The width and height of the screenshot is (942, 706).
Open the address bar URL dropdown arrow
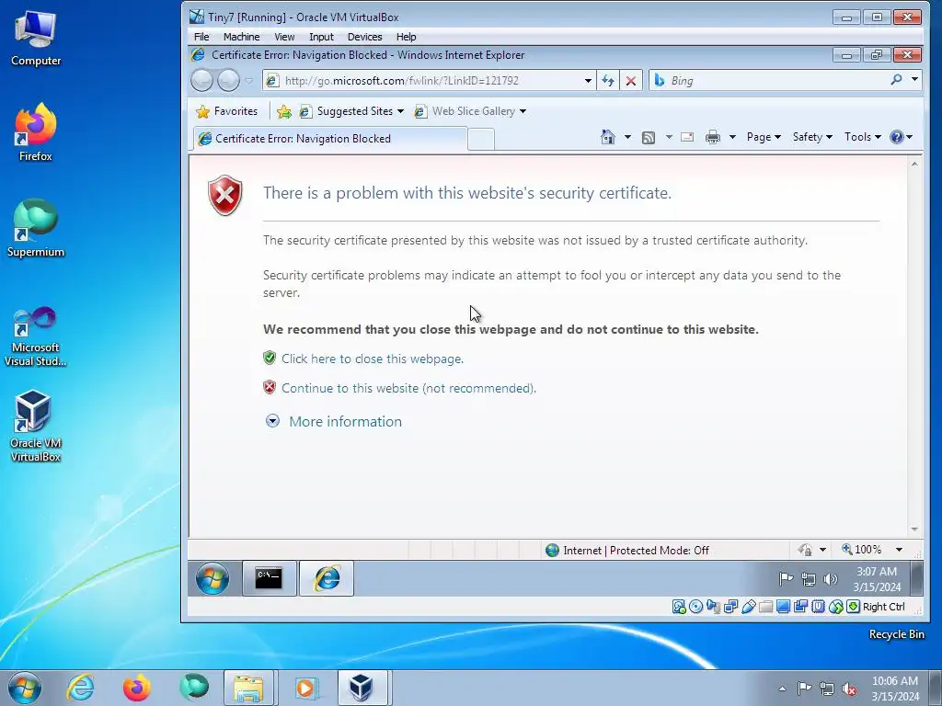point(588,81)
